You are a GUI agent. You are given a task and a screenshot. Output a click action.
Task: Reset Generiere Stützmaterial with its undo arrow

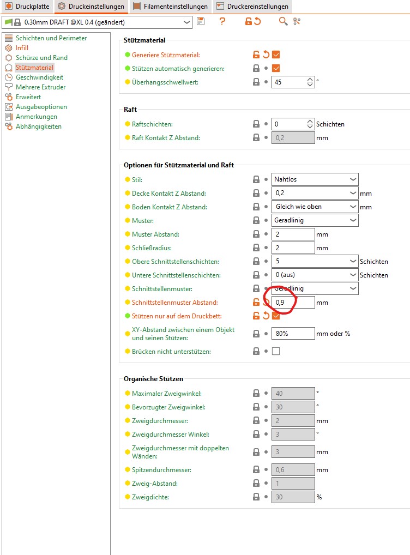(266, 55)
